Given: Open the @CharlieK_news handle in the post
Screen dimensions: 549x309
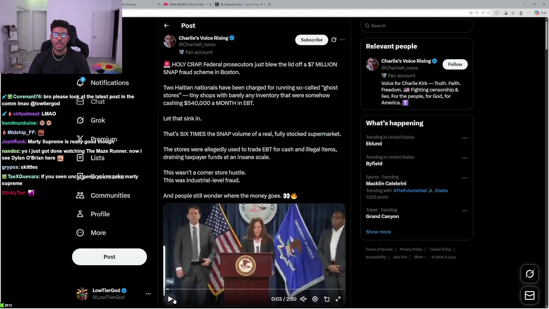Looking at the screenshot, I should pyautogui.click(x=197, y=45).
